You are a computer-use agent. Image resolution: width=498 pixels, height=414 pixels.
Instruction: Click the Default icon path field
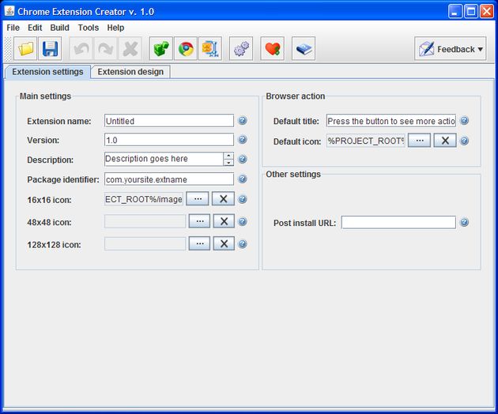pos(366,141)
